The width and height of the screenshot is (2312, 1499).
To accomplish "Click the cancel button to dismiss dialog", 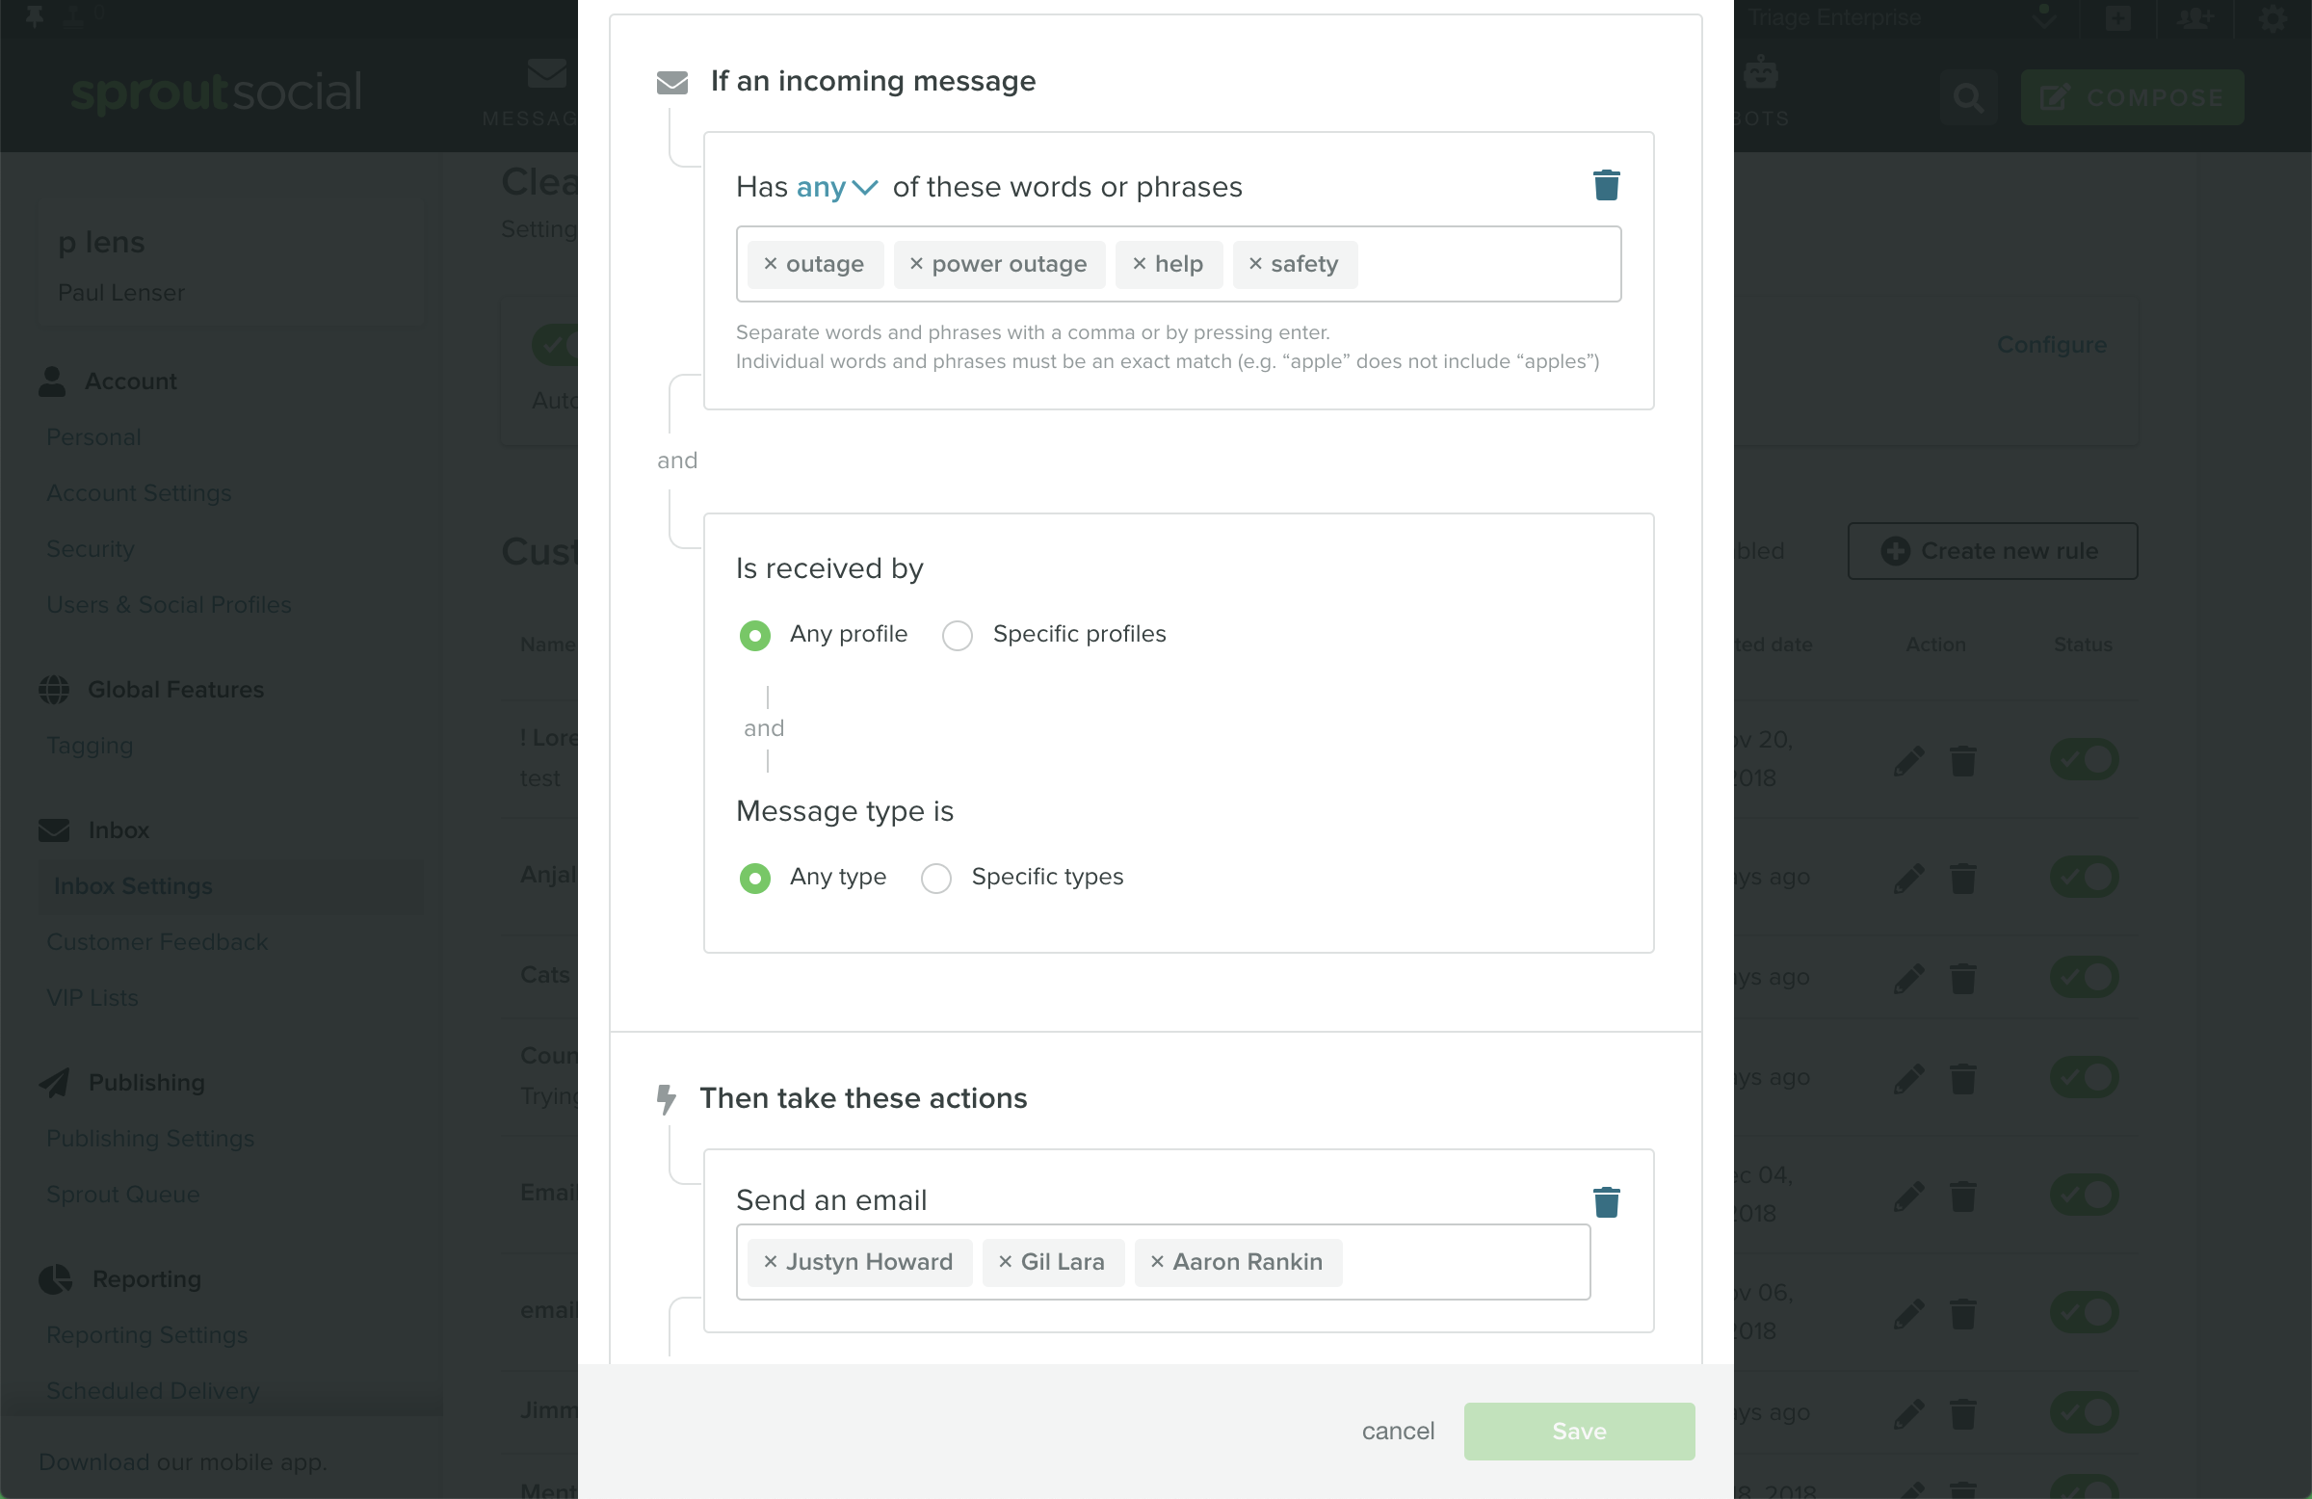I will pos(1399,1432).
